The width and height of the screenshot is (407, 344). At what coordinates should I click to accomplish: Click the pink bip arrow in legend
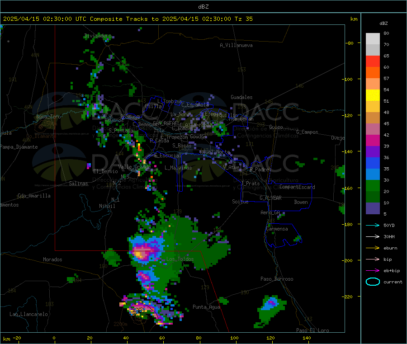click(373, 259)
